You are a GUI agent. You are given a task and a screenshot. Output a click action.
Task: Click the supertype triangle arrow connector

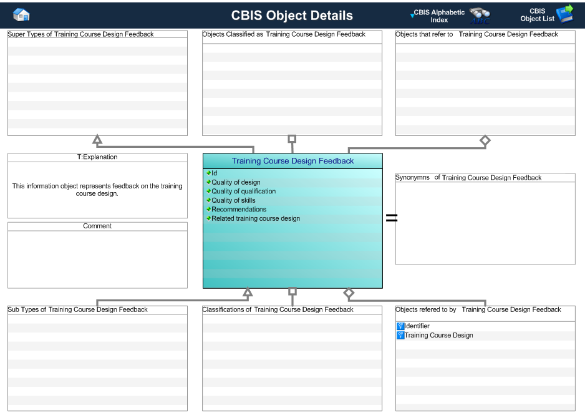(x=97, y=140)
